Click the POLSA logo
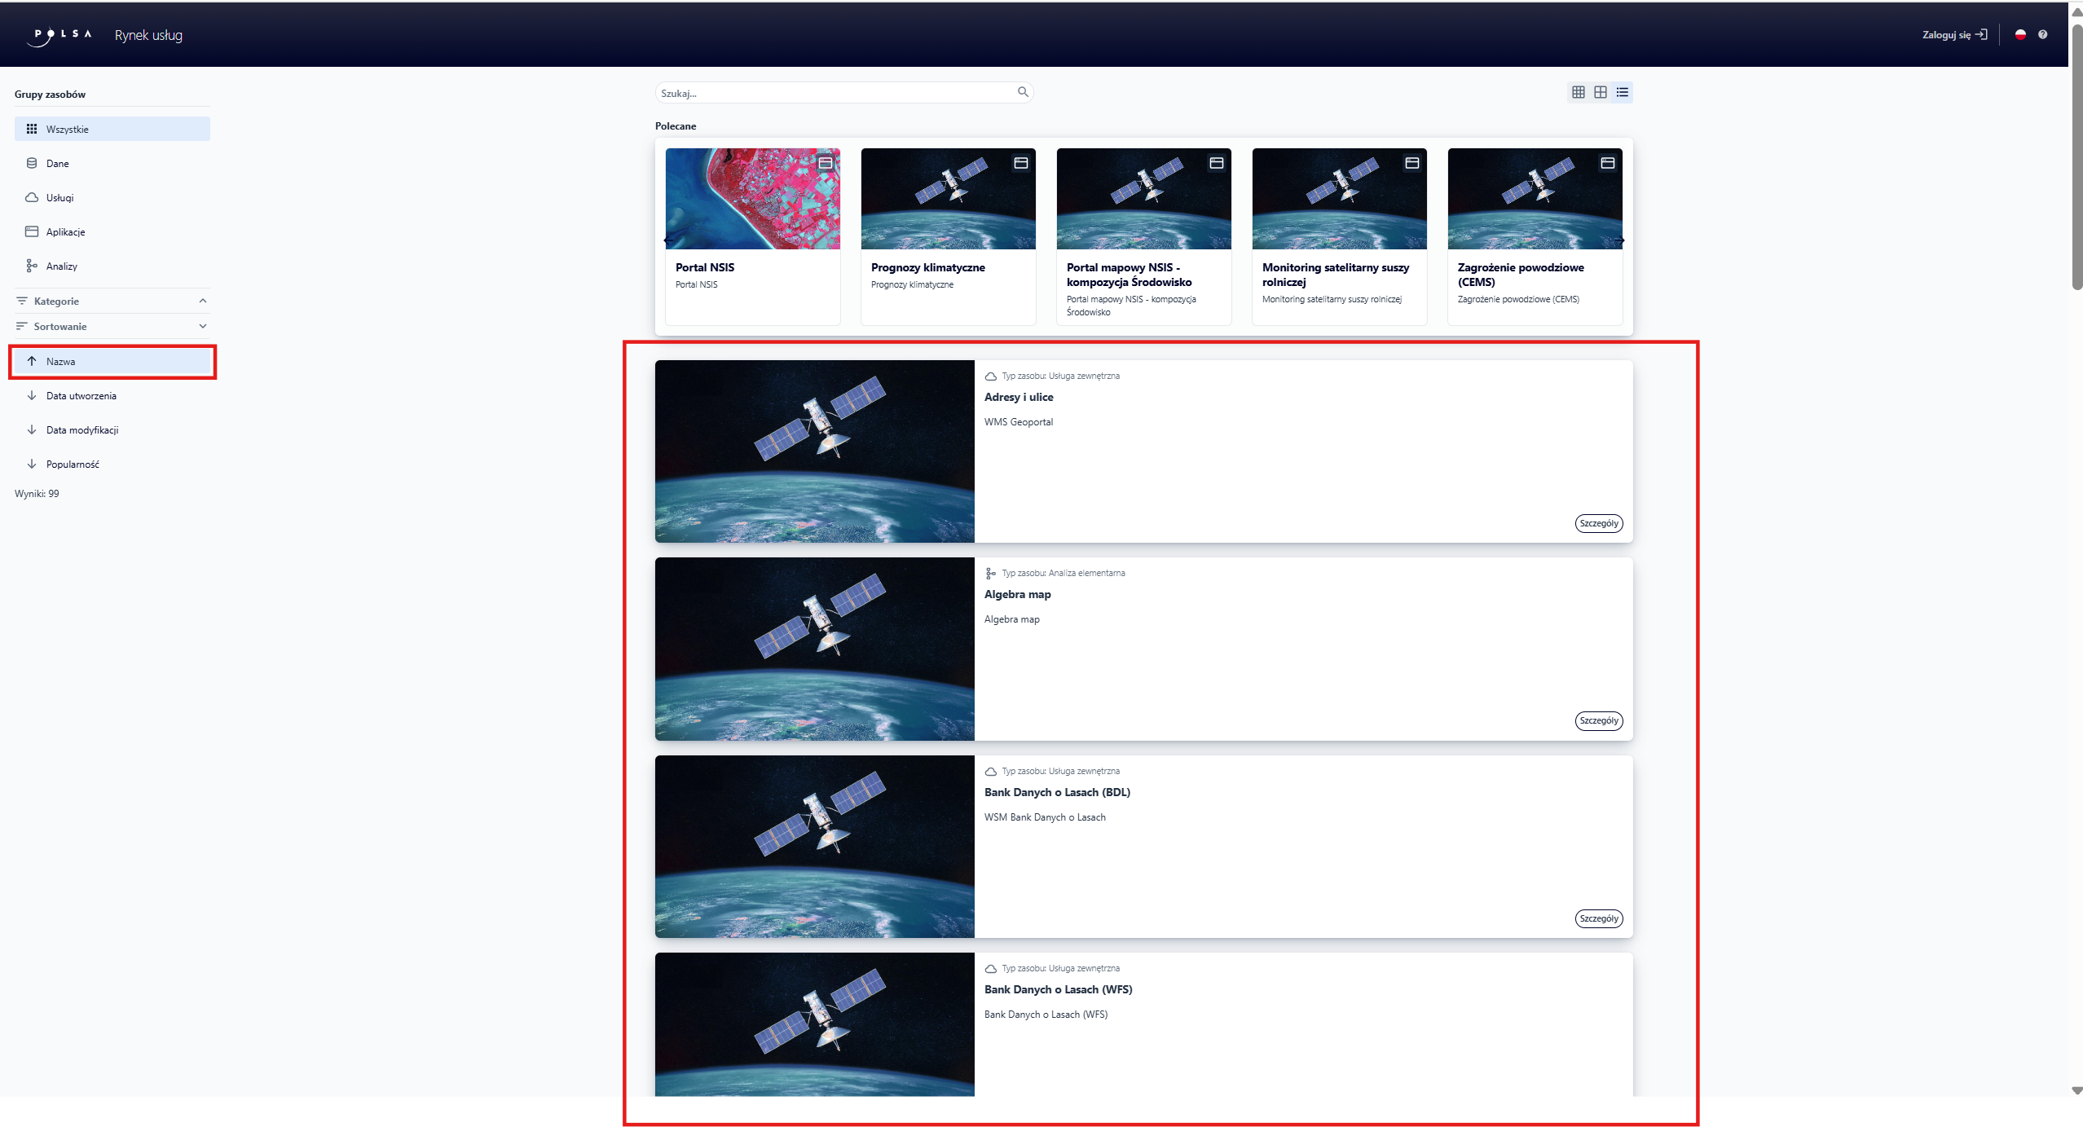2083x1127 pixels. [63, 35]
